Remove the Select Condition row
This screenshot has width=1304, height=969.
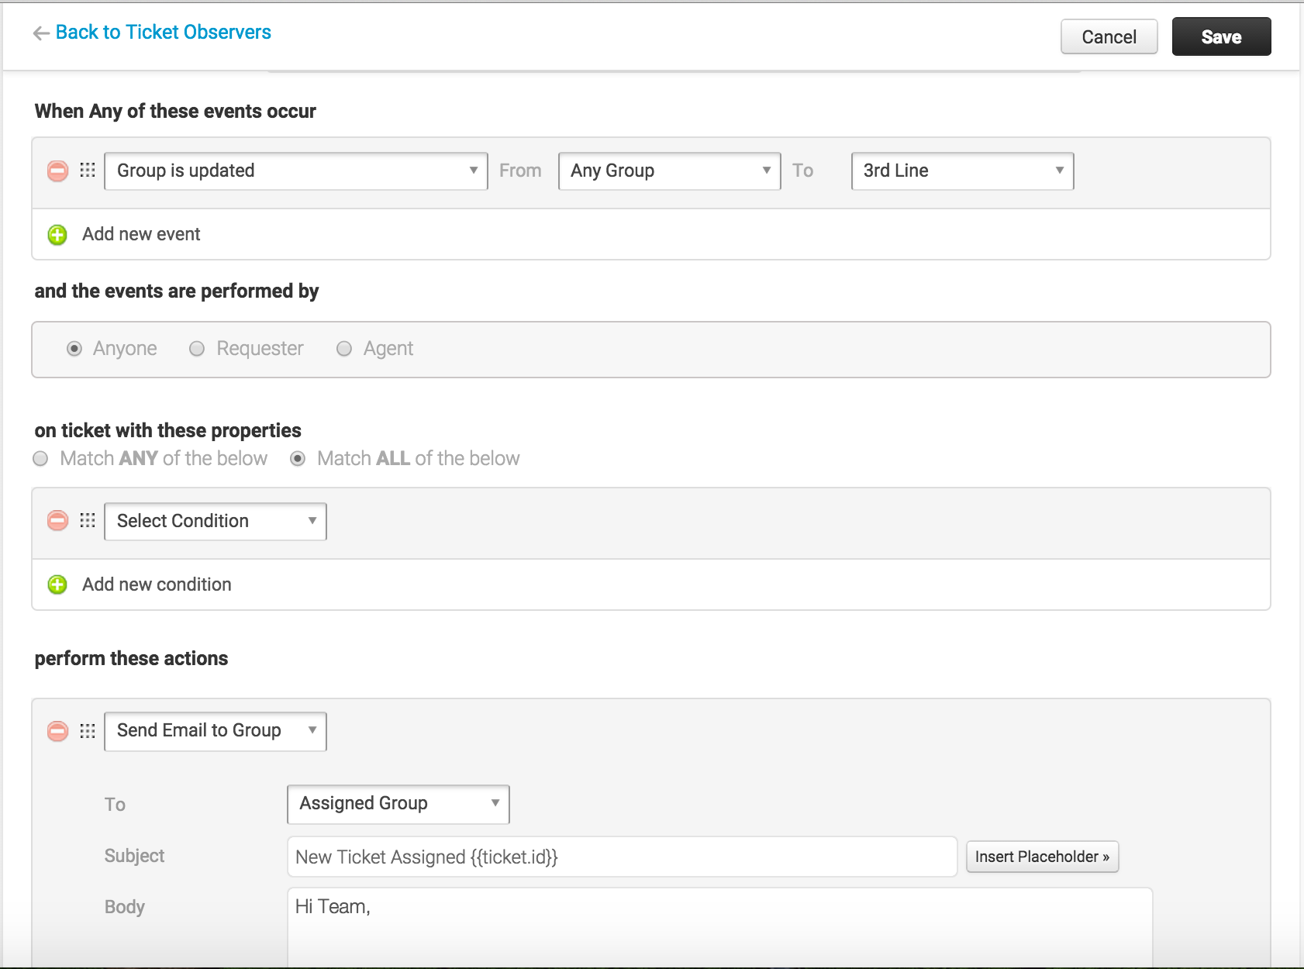[57, 520]
